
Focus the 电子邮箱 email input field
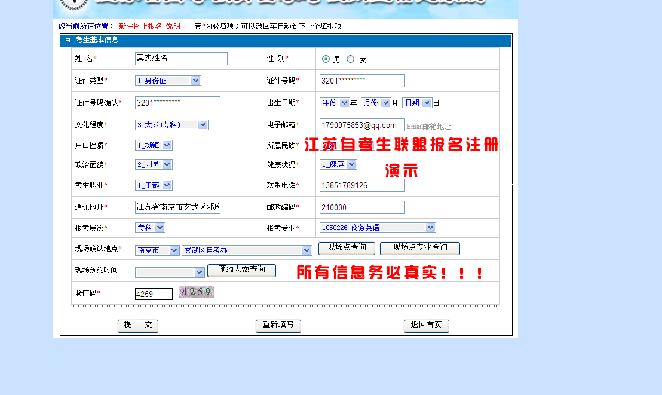pyautogui.click(x=362, y=125)
